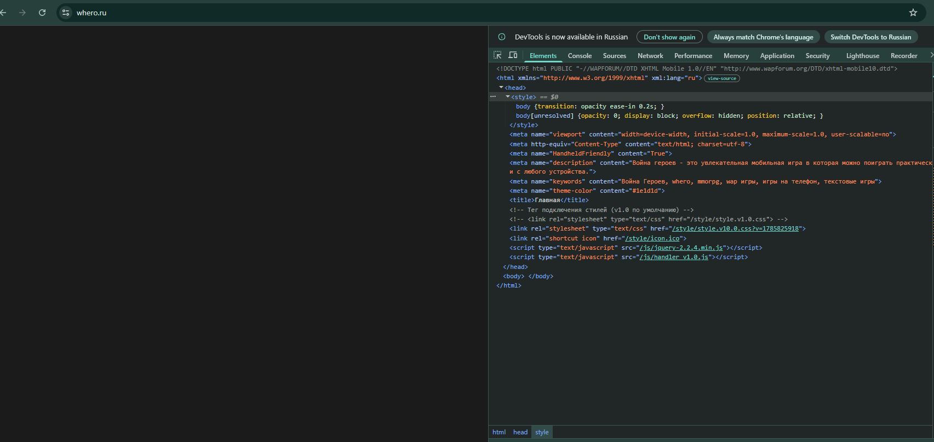Open the Network tab
Screen dimensions: 934x442
click(650, 56)
